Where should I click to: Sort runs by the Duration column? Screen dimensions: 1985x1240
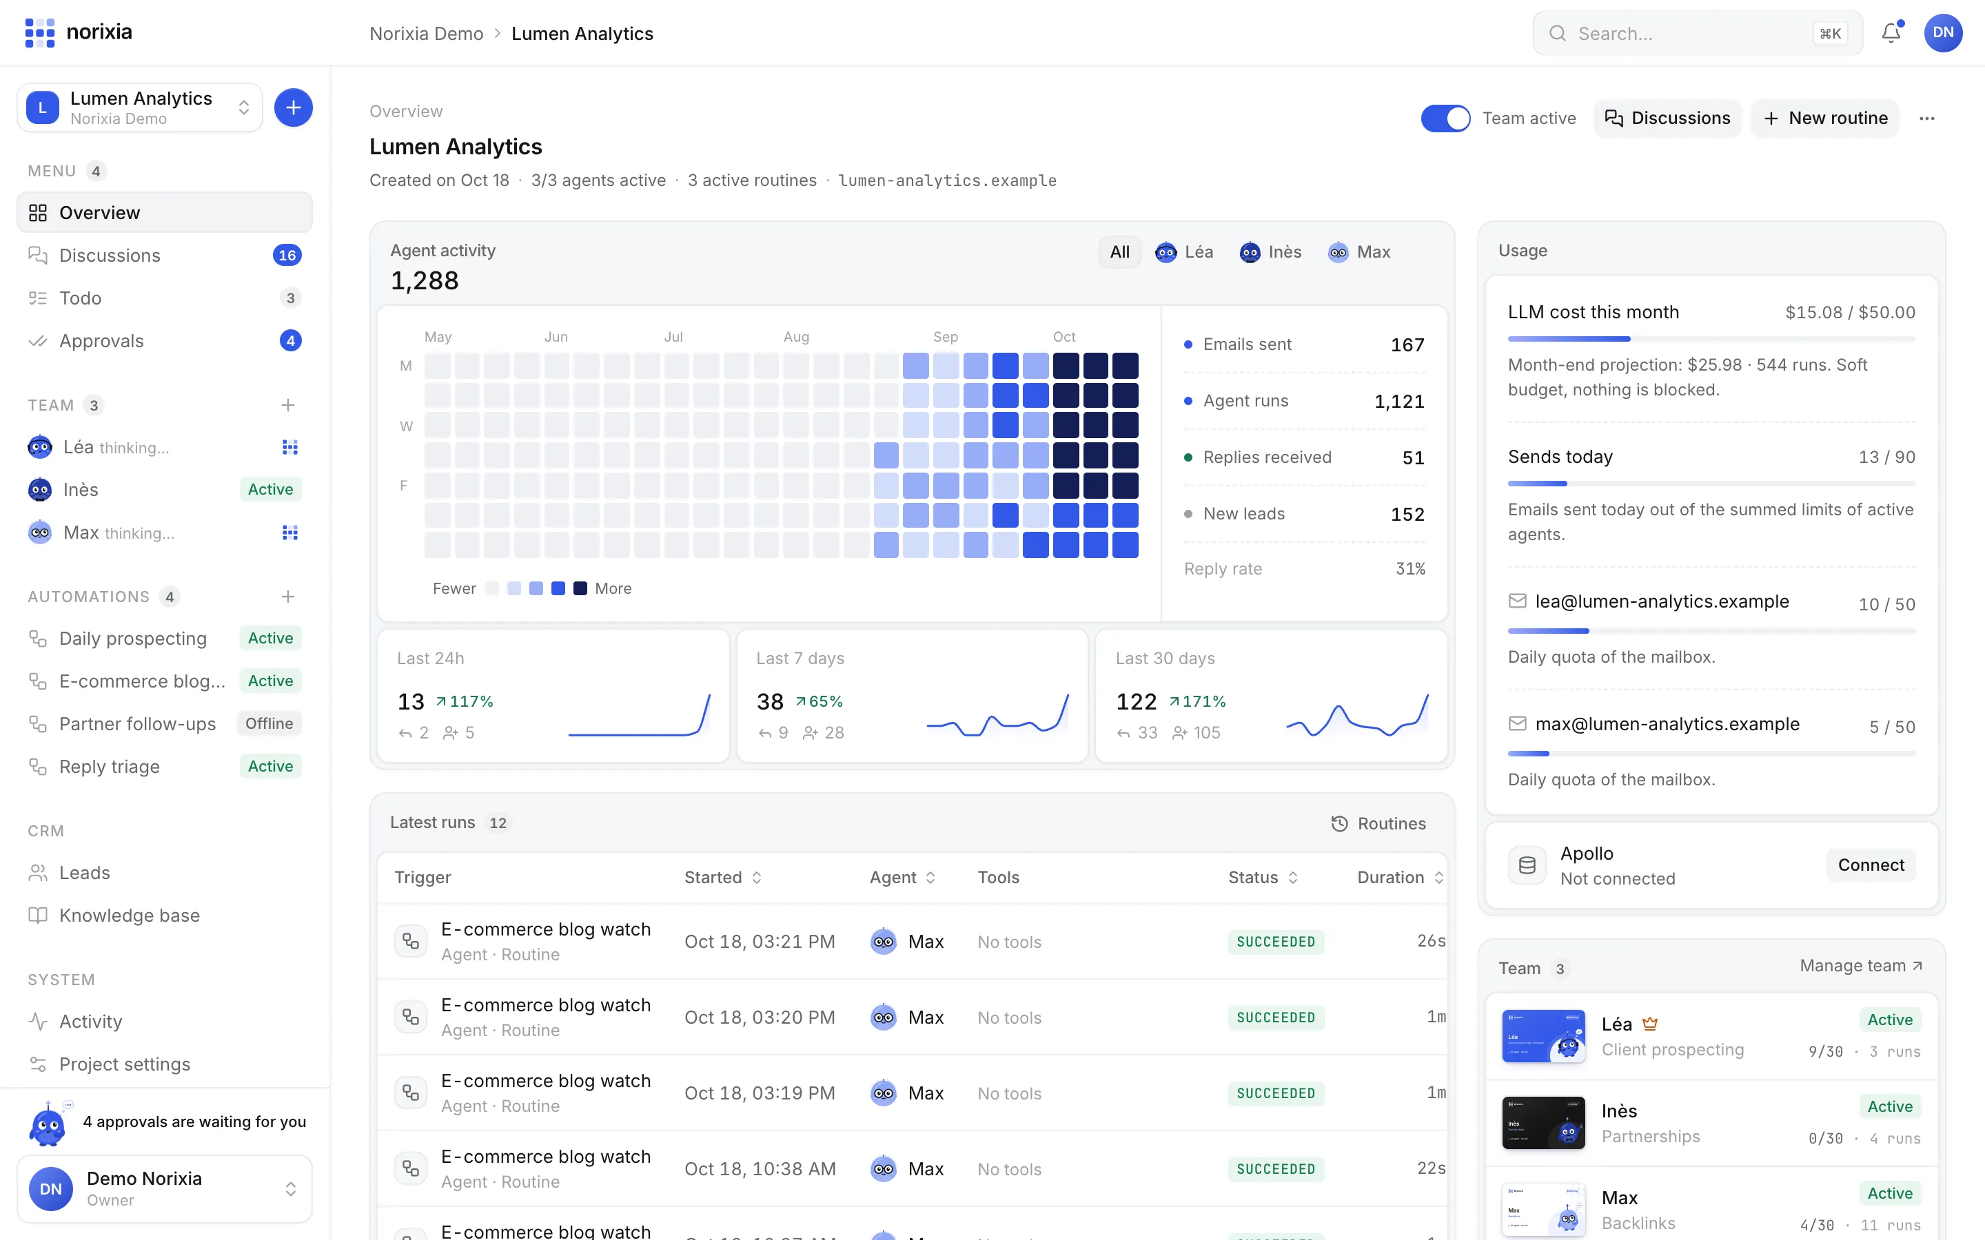pos(1400,878)
